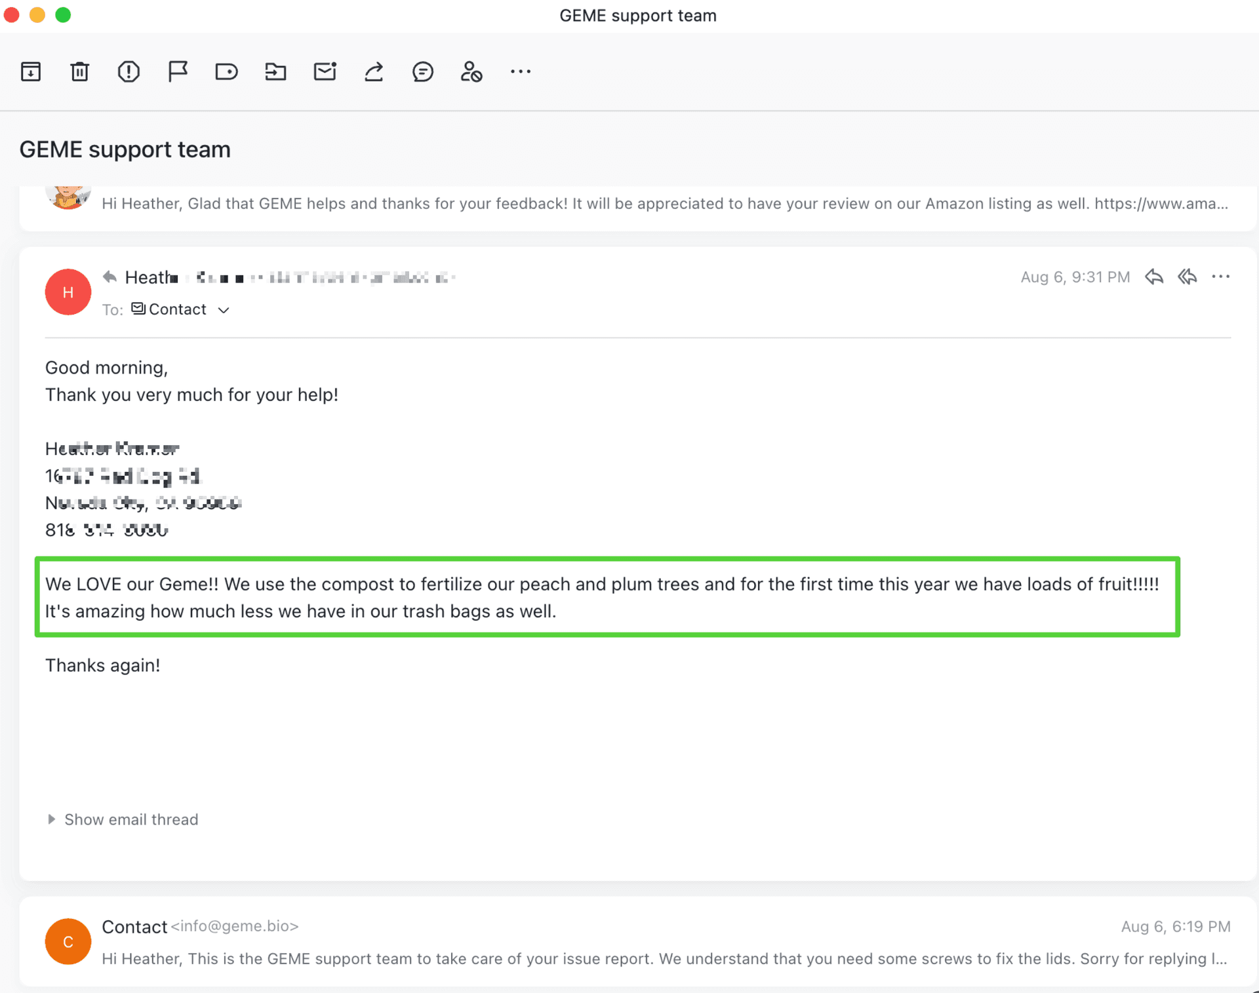The height and width of the screenshot is (993, 1259).
Task: Click the archive/box icon in toolbar
Action: pos(30,71)
